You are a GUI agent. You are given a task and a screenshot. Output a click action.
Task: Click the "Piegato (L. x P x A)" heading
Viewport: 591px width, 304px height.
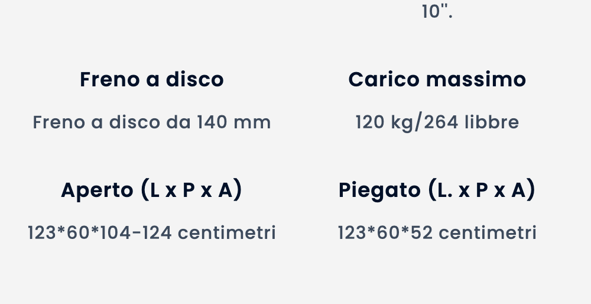(x=437, y=190)
